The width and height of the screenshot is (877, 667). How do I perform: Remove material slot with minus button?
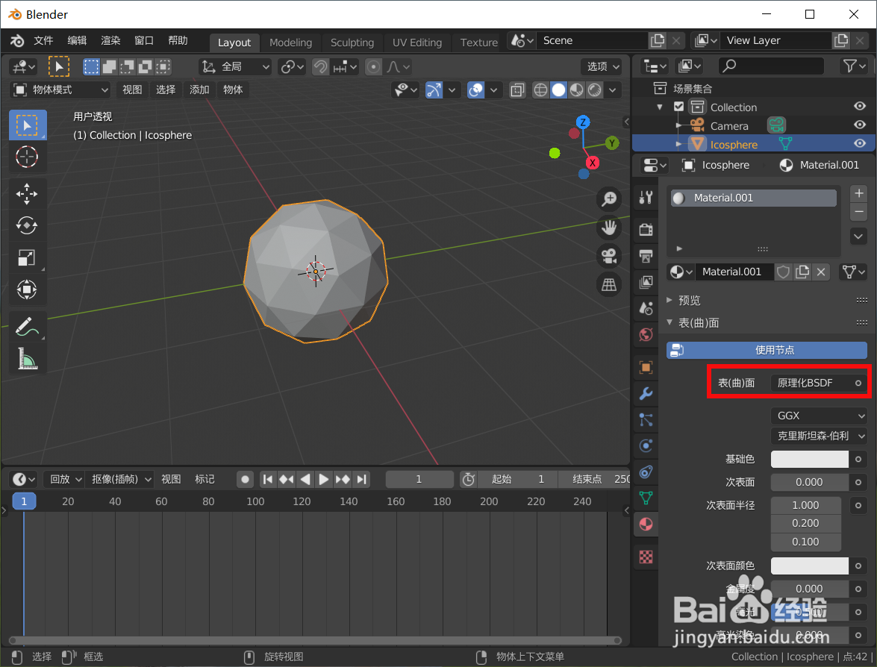point(859,211)
